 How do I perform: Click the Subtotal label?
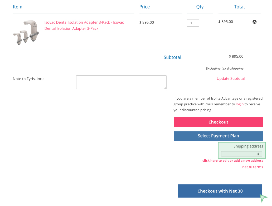pos(172,57)
